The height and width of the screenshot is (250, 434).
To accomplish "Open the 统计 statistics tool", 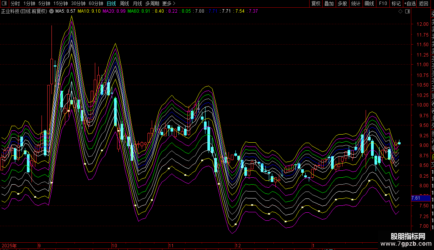I will (x=356, y=3).
